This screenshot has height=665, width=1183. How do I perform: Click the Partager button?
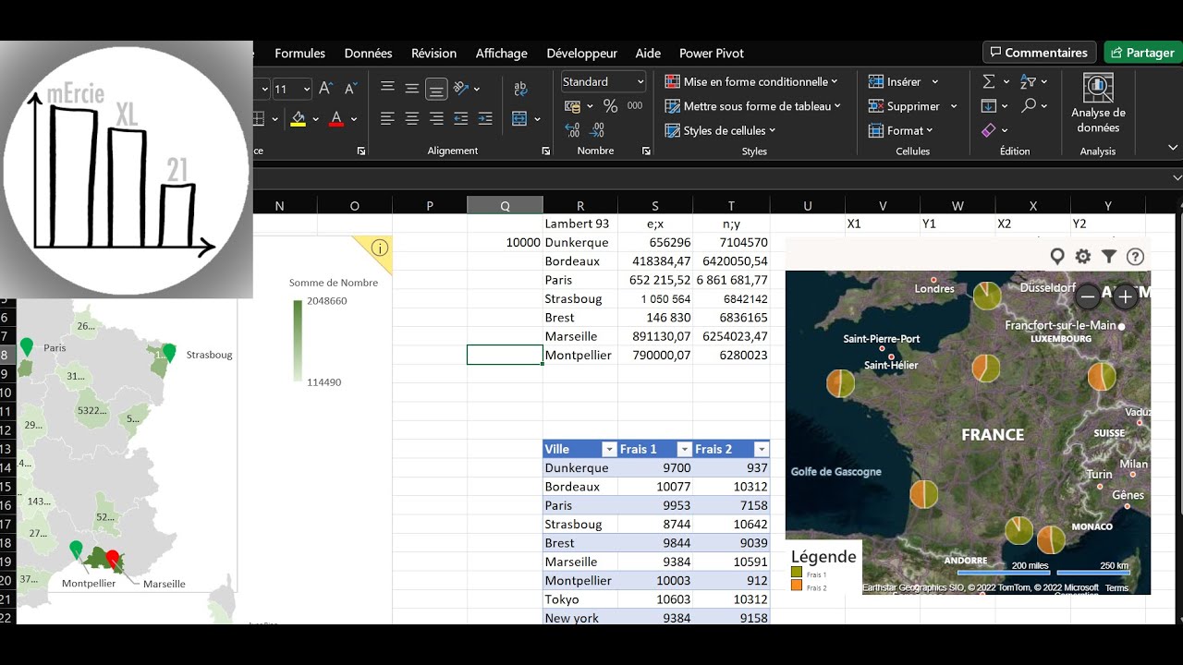tap(1143, 53)
